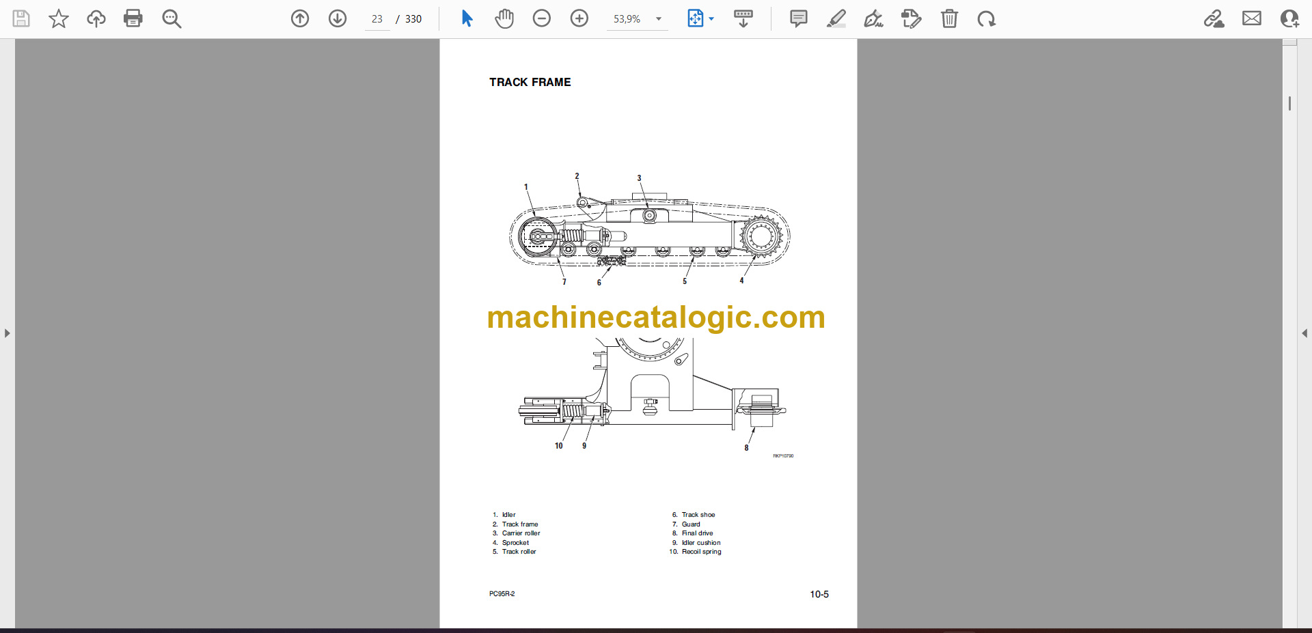Open the Sign document tool
Image resolution: width=1312 pixels, height=633 pixels.
(873, 18)
